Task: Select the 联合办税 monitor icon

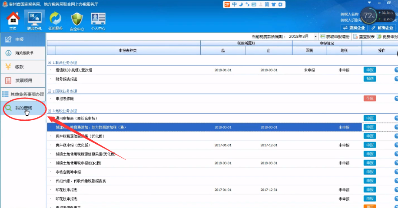Action: [x=34, y=20]
